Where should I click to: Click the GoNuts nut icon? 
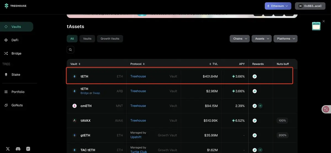pyautogui.click(x=6, y=105)
